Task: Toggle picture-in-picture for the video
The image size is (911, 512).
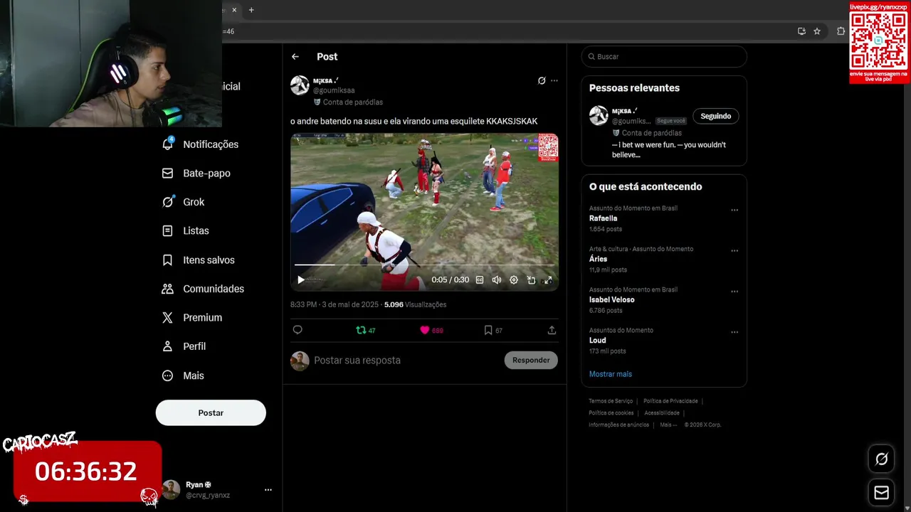Action: point(531,280)
